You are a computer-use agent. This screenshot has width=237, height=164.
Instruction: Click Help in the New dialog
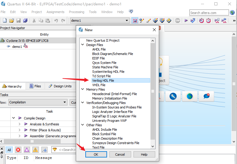[x=144, y=154]
